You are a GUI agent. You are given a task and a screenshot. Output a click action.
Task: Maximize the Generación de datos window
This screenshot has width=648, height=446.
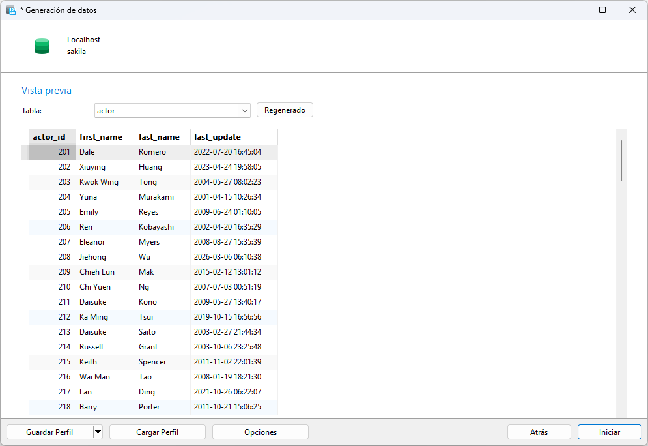click(x=602, y=10)
